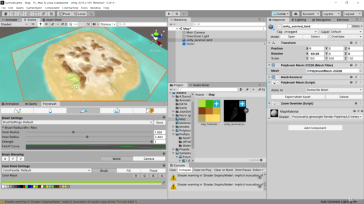Open the Layers dropdown
Screen dimensions: 364x204
[x=331, y=14]
